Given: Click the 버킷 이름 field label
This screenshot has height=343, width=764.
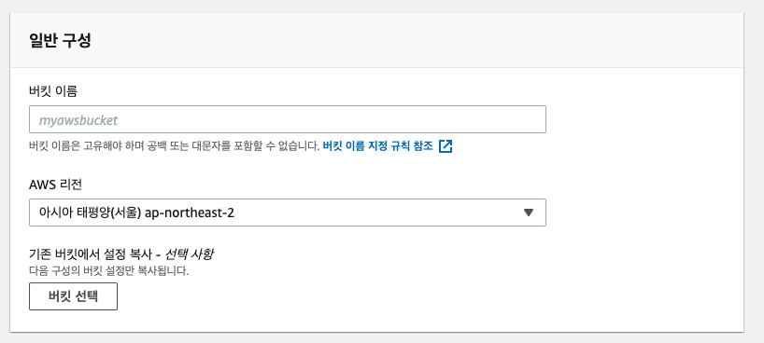Looking at the screenshot, I should coord(53,91).
